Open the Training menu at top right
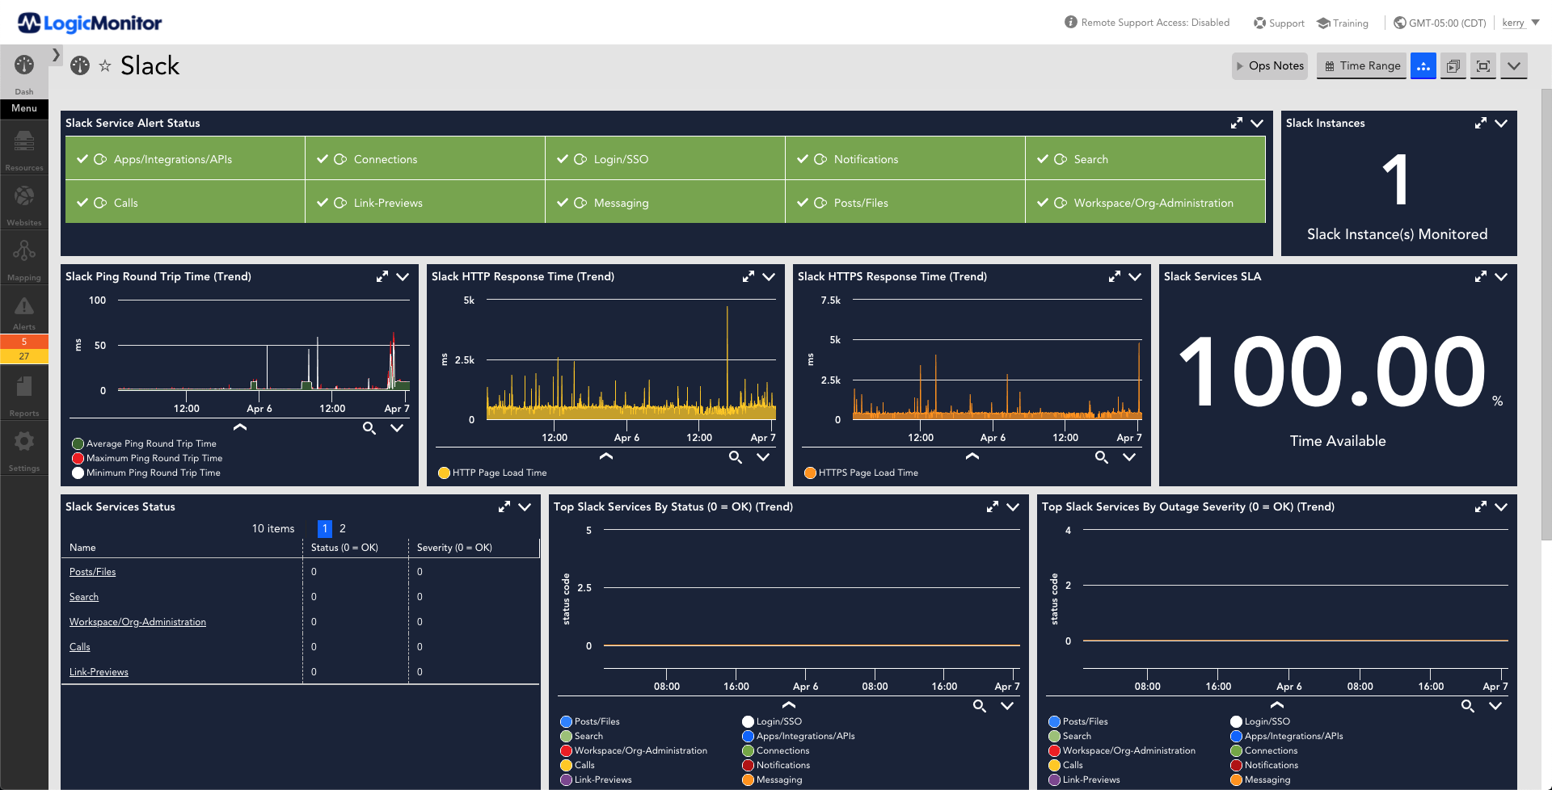Image resolution: width=1552 pixels, height=790 pixels. click(x=1342, y=23)
